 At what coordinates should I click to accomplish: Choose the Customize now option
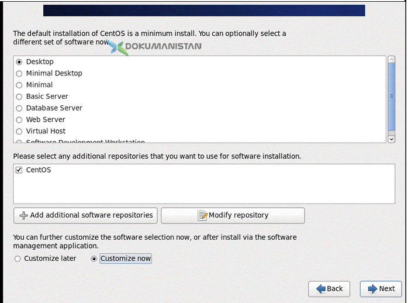coord(94,259)
